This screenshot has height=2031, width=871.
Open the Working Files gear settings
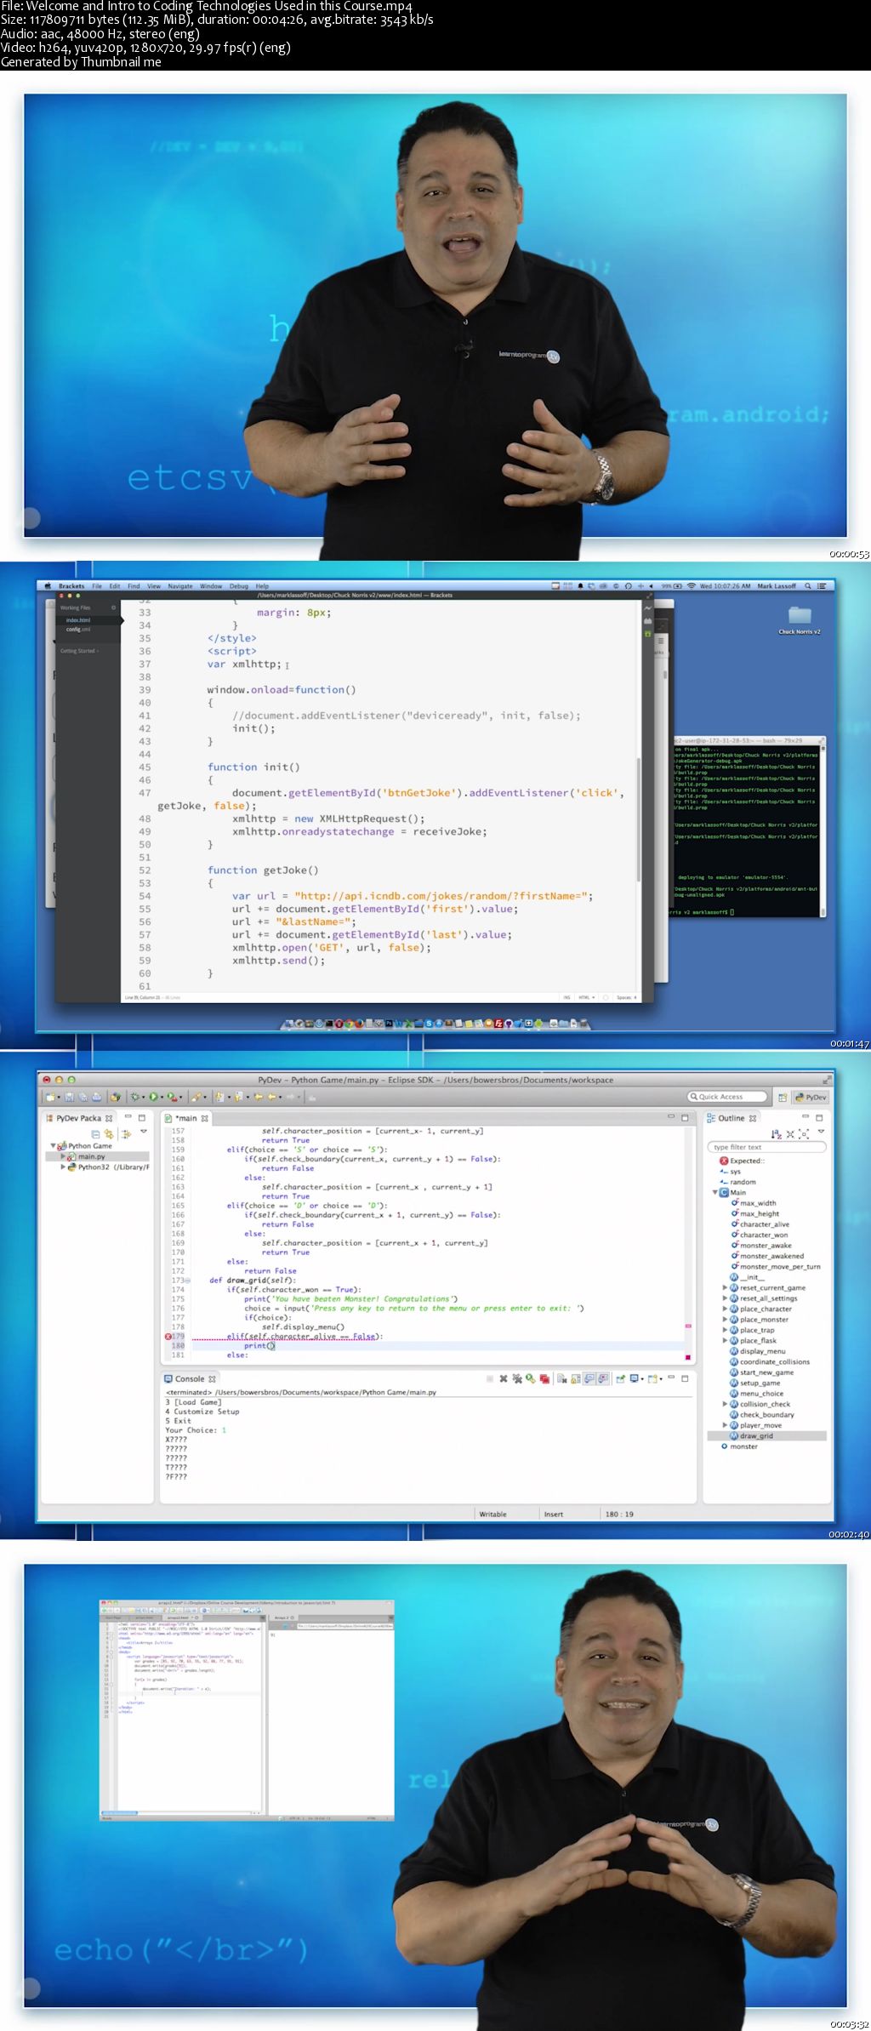point(114,608)
